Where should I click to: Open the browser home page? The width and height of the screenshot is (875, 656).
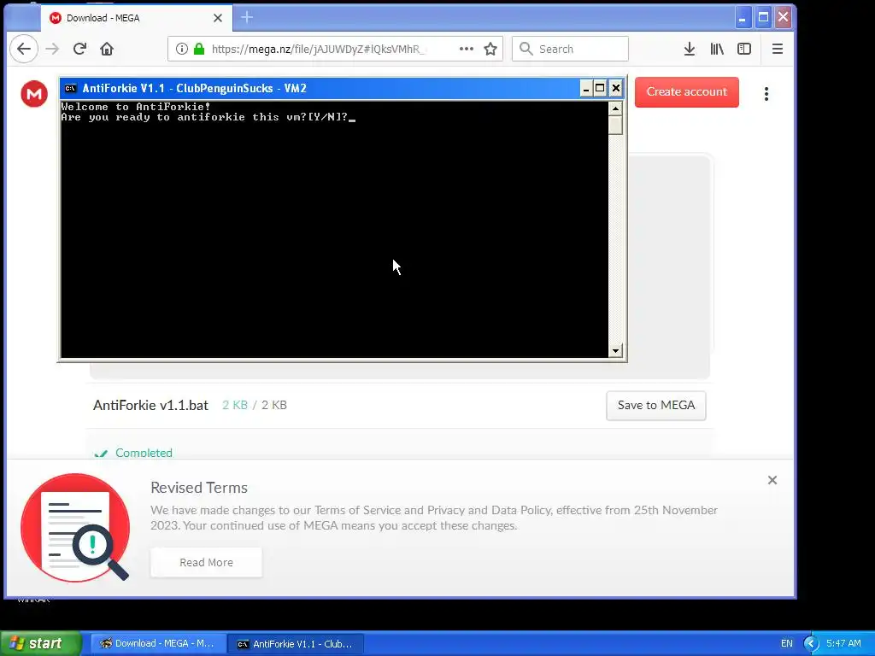point(107,49)
